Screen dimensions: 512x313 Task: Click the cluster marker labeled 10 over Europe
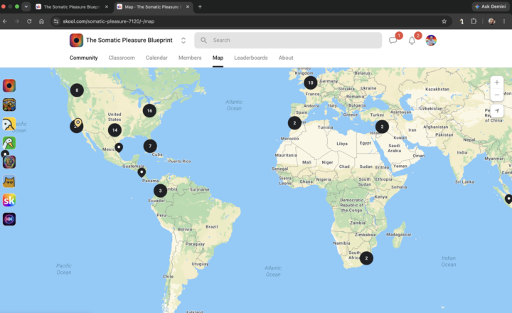311,83
